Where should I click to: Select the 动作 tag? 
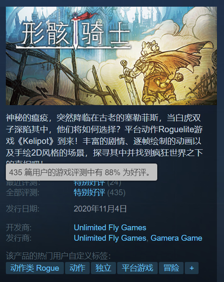(77, 268)
